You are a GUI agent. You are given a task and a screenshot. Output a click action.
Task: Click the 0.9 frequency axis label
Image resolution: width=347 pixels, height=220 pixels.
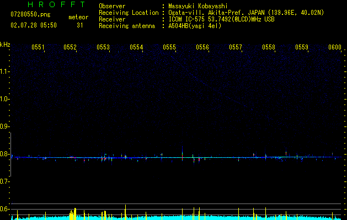[4, 127]
